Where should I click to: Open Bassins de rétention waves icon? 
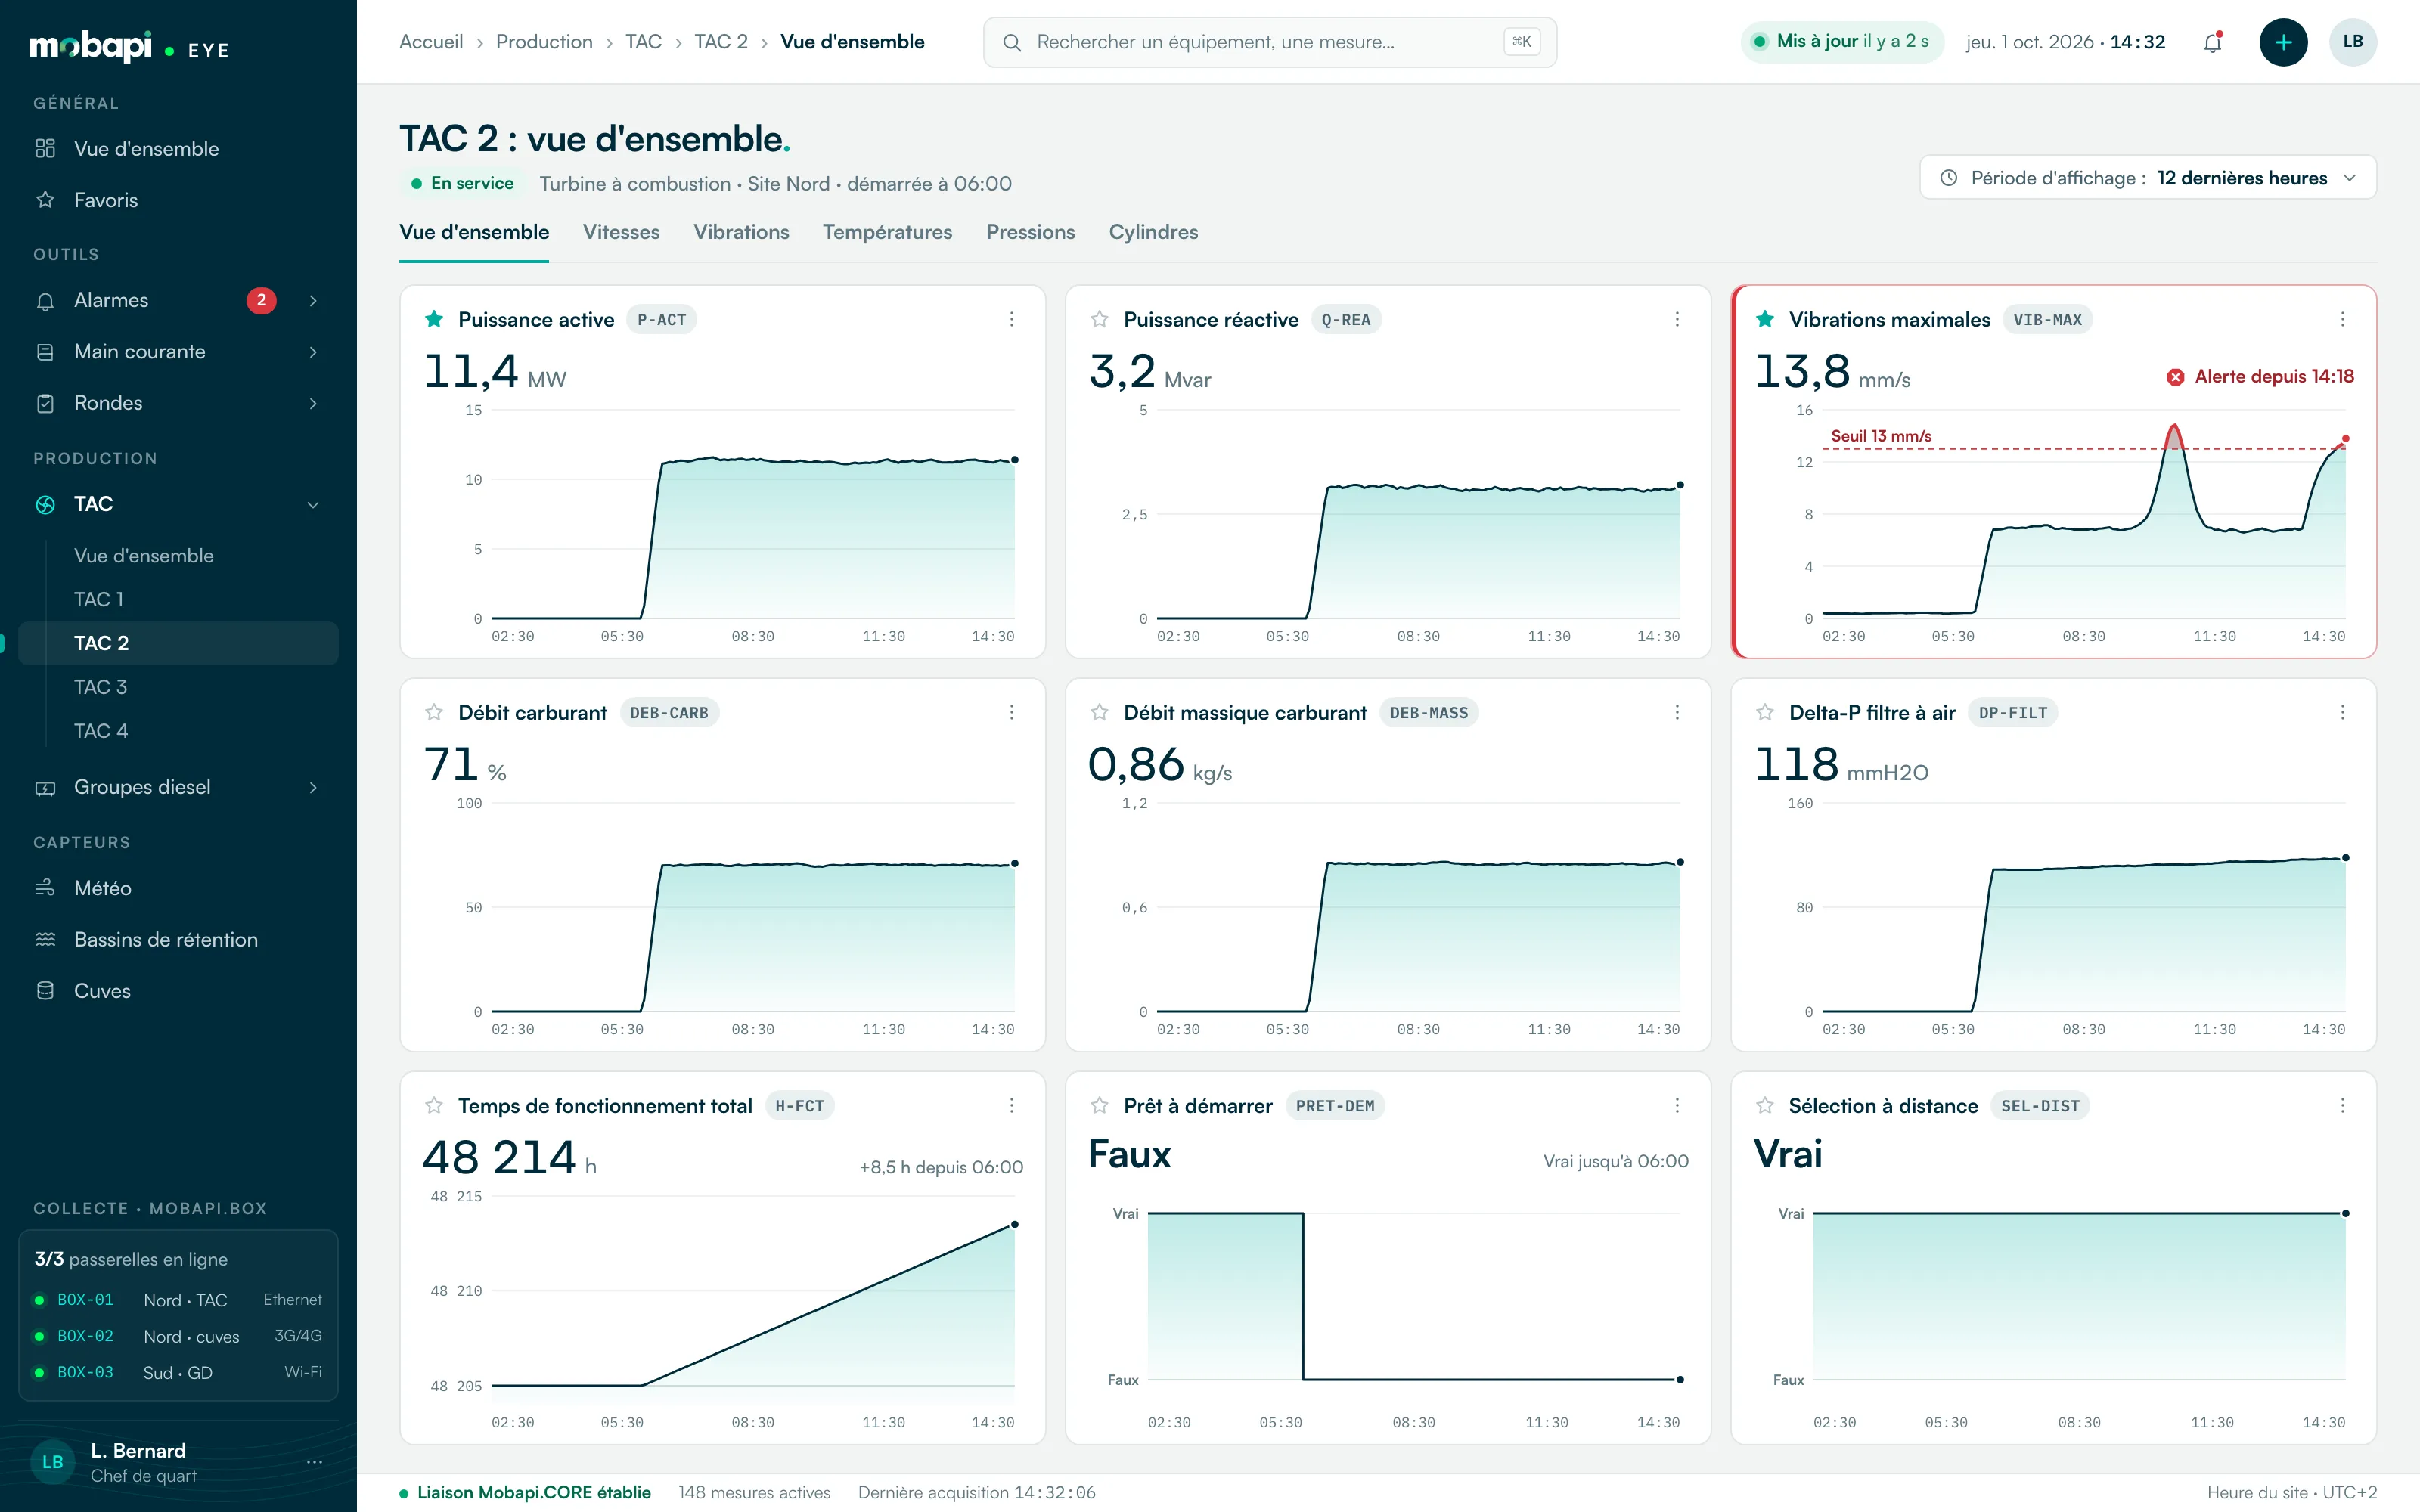[x=45, y=939]
